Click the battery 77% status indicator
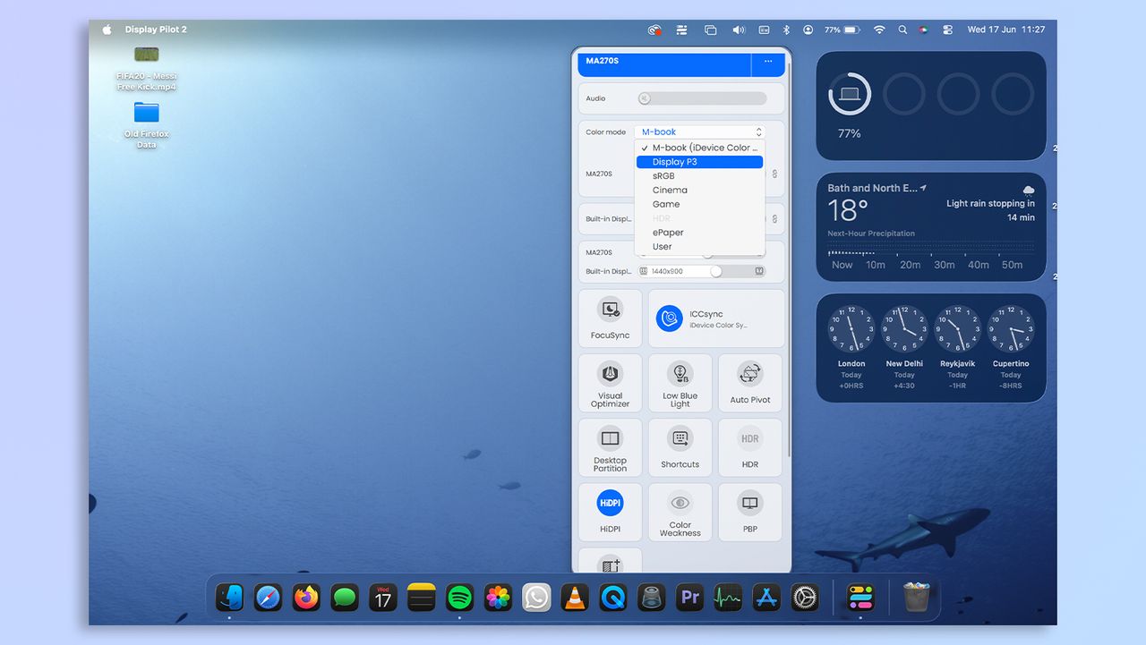Image resolution: width=1146 pixels, height=645 pixels. pyautogui.click(x=842, y=30)
